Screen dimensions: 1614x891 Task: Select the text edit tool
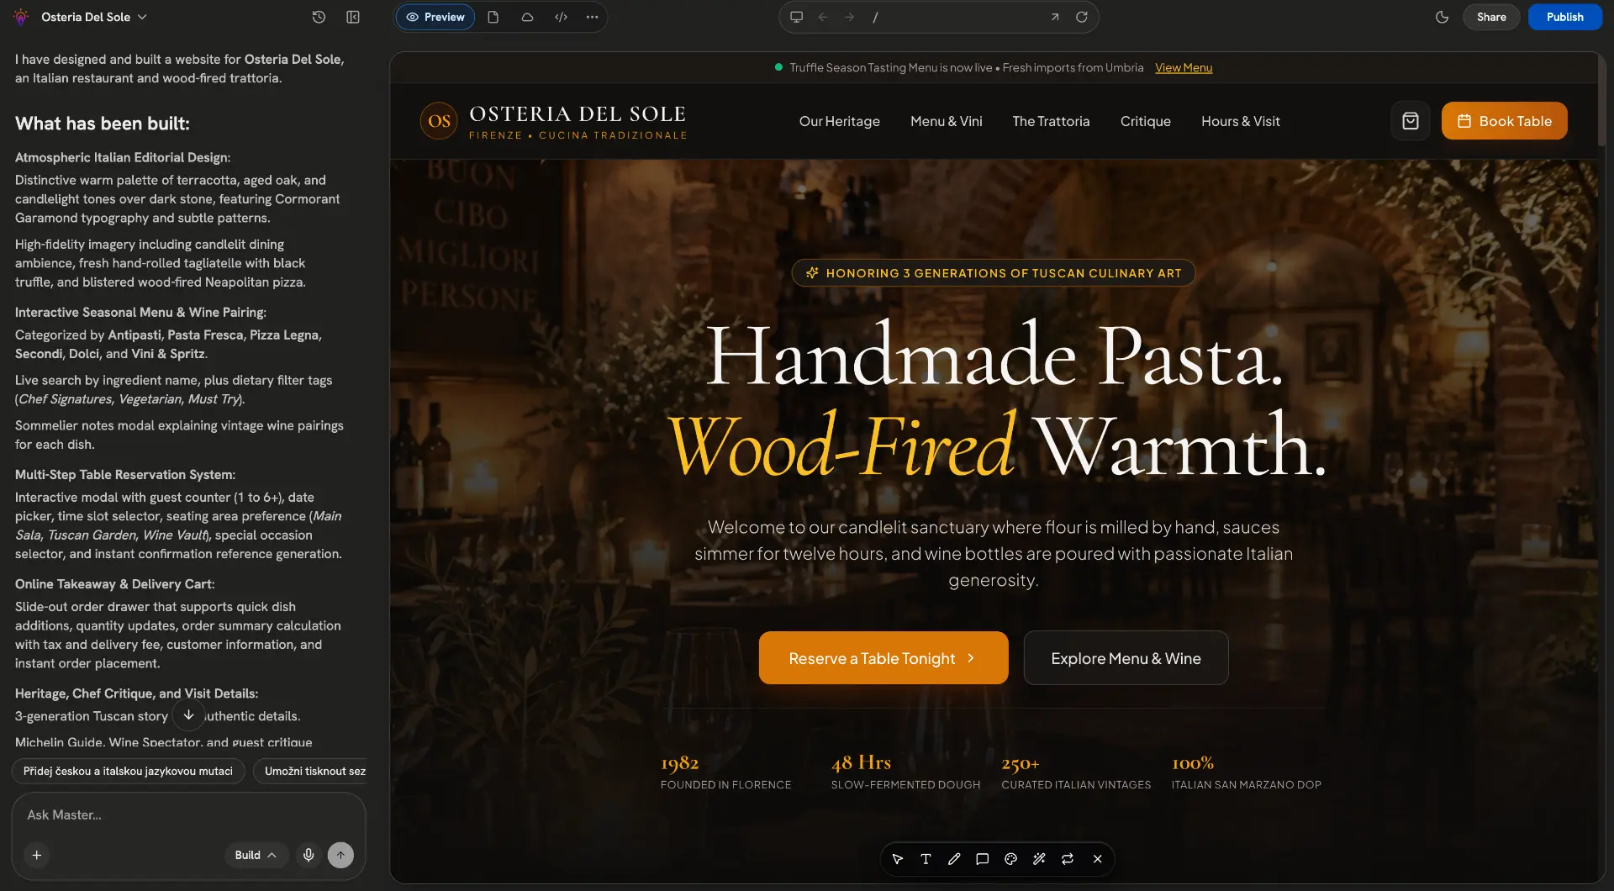(x=926, y=859)
